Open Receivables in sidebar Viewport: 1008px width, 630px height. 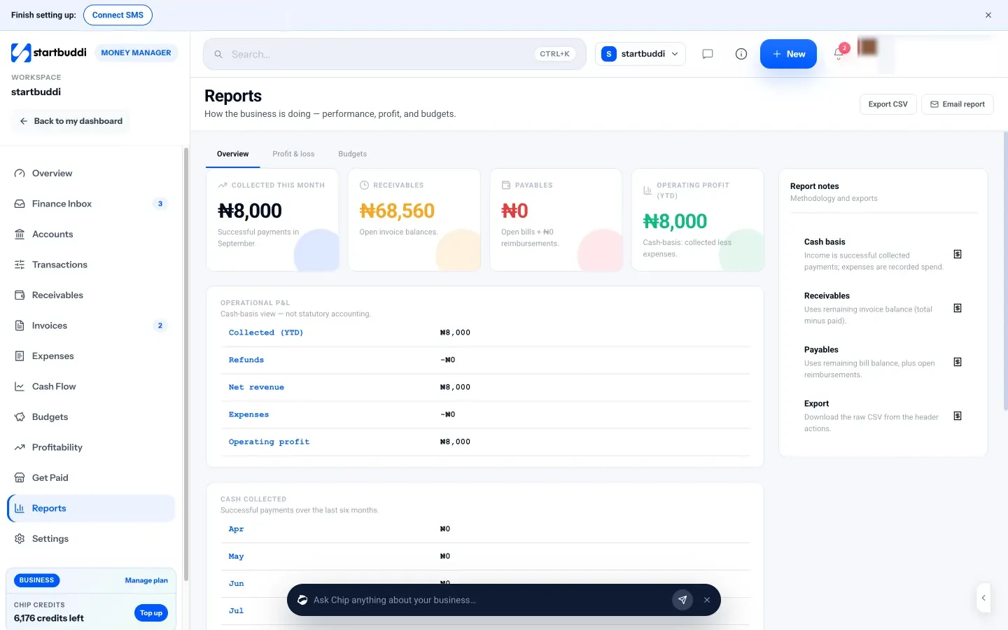click(91, 295)
